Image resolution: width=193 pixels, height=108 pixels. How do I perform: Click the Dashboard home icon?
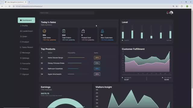click(21, 20)
